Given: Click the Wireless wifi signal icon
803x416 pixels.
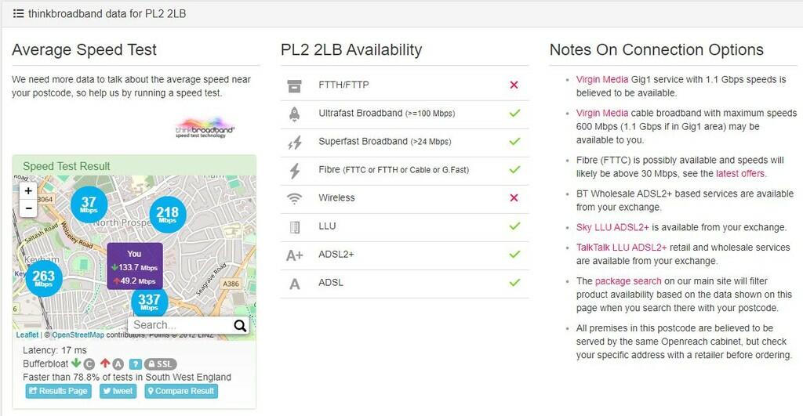Looking at the screenshot, I should [295, 198].
